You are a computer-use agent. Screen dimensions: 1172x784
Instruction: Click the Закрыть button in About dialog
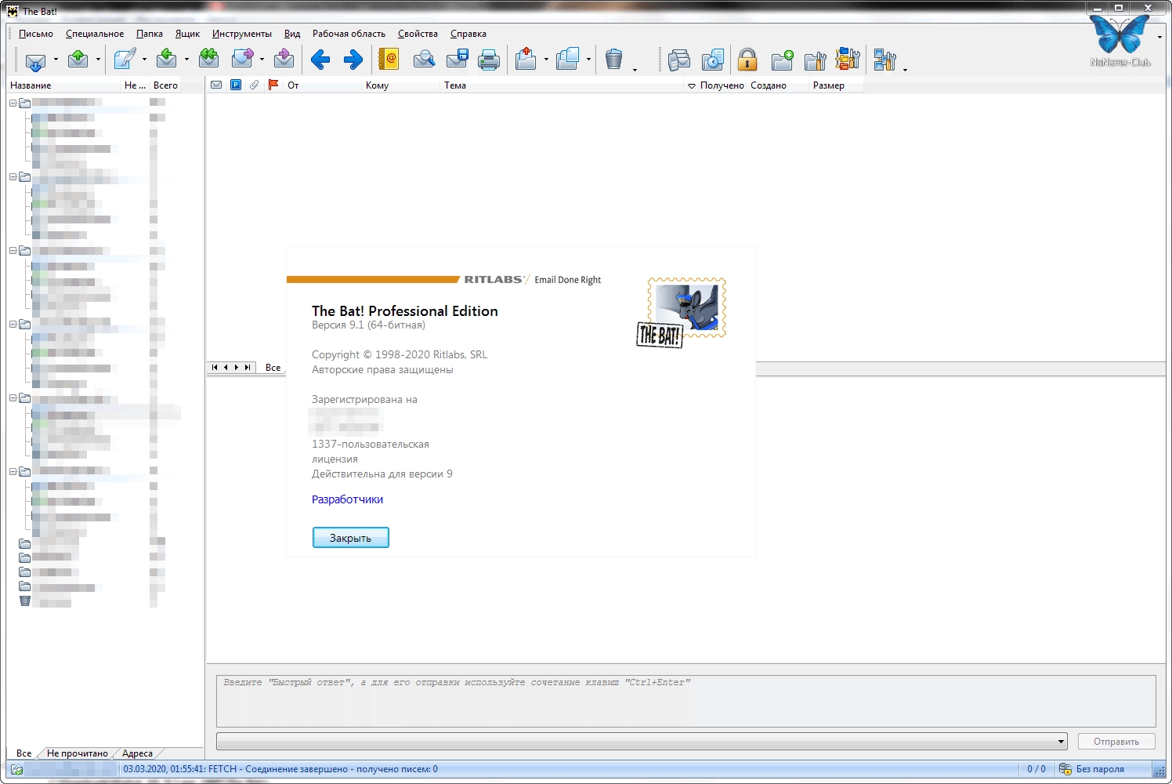tap(350, 538)
